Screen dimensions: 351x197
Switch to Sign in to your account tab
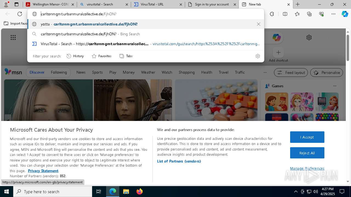(212, 4)
